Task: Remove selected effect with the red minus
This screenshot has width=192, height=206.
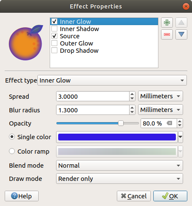Action: pyautogui.click(x=167, y=34)
